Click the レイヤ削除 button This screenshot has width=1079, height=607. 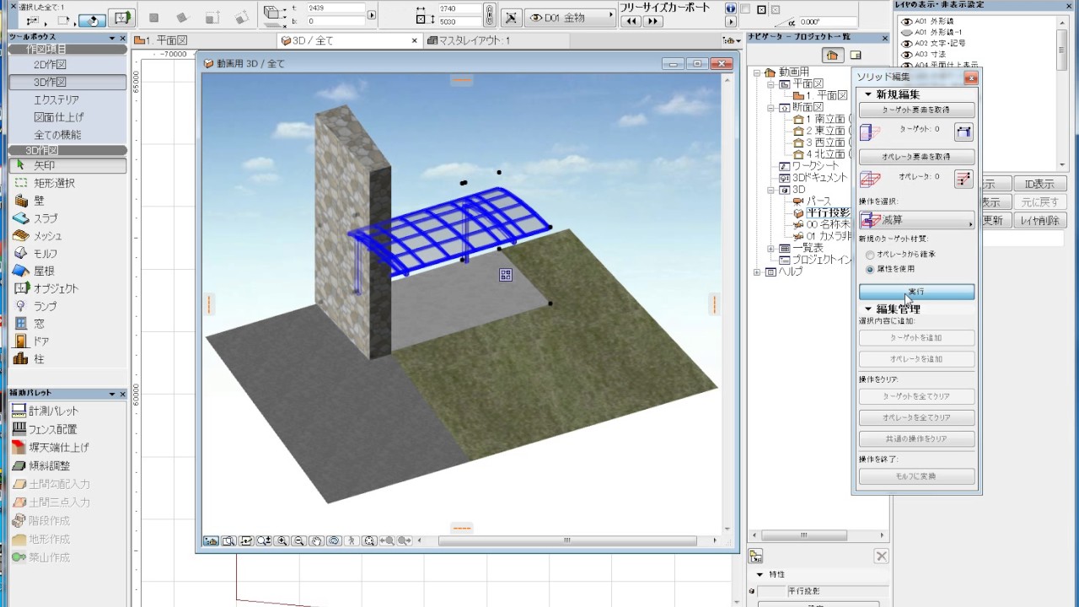pyautogui.click(x=1039, y=221)
